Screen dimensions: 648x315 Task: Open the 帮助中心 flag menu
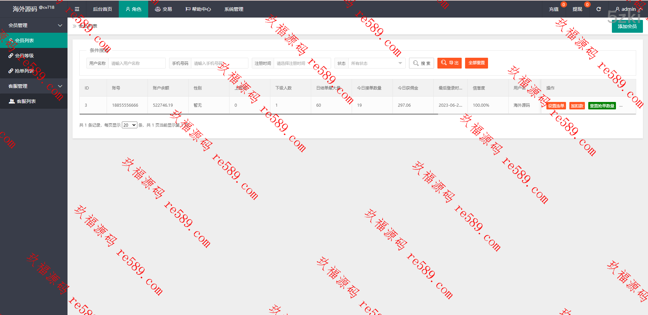[x=198, y=9]
